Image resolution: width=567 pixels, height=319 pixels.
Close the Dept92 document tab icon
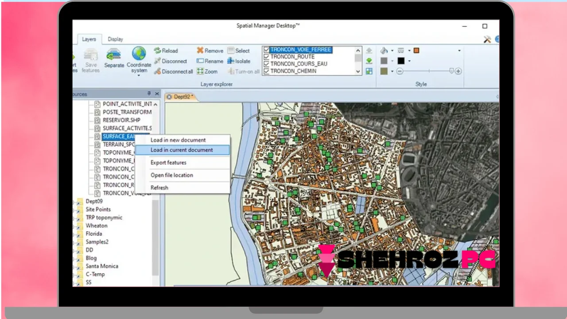pyautogui.click(x=169, y=97)
